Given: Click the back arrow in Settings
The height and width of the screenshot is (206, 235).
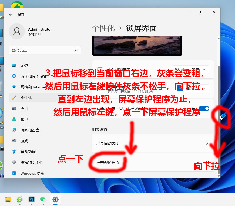Looking at the screenshot, I should 11,15.
